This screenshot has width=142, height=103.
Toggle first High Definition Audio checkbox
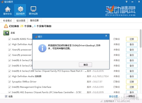[x=9, y=44]
